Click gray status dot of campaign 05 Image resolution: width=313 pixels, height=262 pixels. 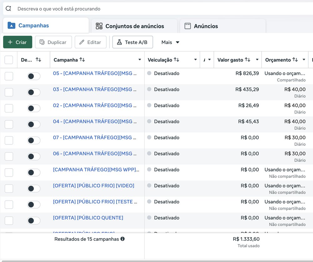pyautogui.click(x=149, y=73)
